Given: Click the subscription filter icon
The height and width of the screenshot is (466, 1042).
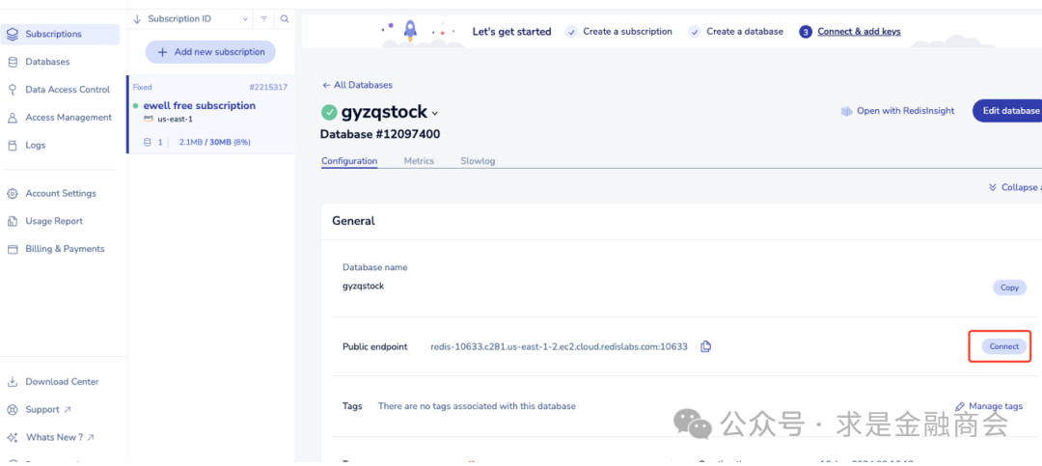Looking at the screenshot, I should (263, 18).
